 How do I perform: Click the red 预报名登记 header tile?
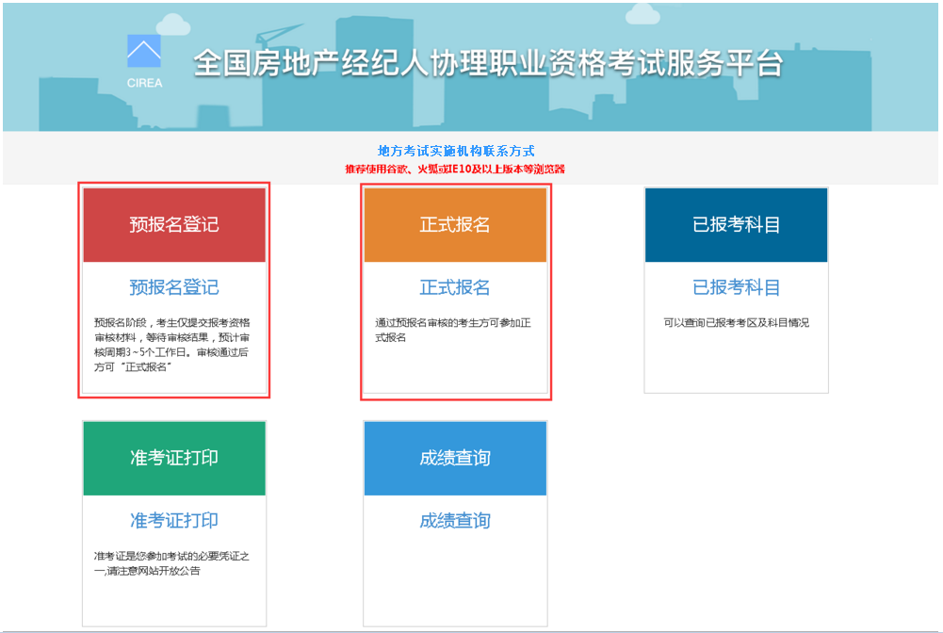[174, 225]
